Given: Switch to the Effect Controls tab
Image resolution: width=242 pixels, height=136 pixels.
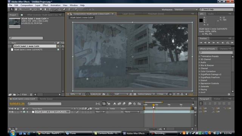Looking at the screenshot, I should [42, 15].
